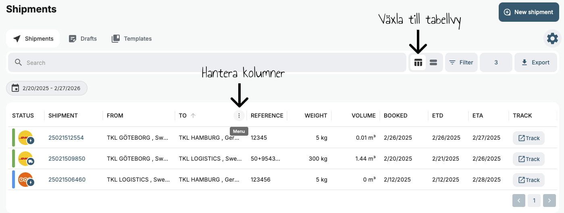
Task: Open the date range picker 2/20/2025 - 2/27/2026
Action: 47,88
